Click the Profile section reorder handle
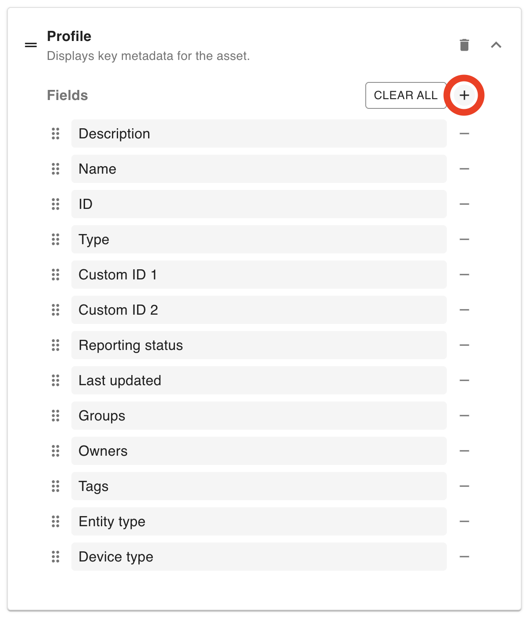 (31, 45)
